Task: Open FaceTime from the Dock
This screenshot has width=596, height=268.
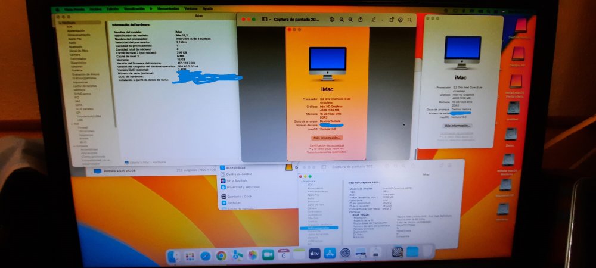Action: [x=268, y=254]
